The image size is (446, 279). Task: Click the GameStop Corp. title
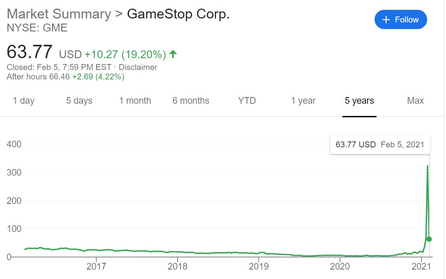tap(178, 14)
